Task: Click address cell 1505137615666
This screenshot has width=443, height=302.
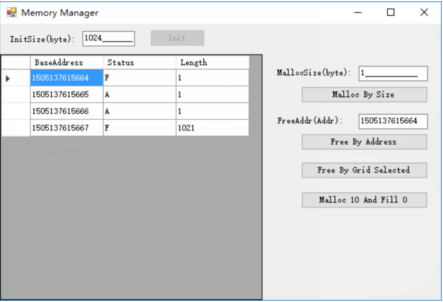Action: (x=67, y=112)
